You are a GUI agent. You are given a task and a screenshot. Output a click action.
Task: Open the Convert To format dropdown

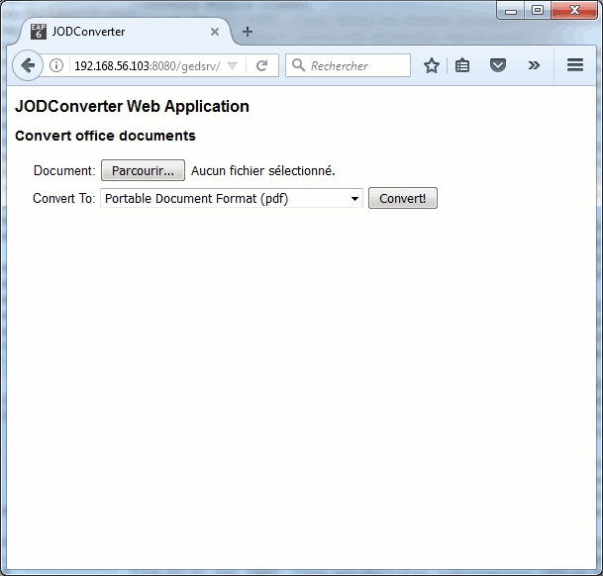[x=232, y=199]
